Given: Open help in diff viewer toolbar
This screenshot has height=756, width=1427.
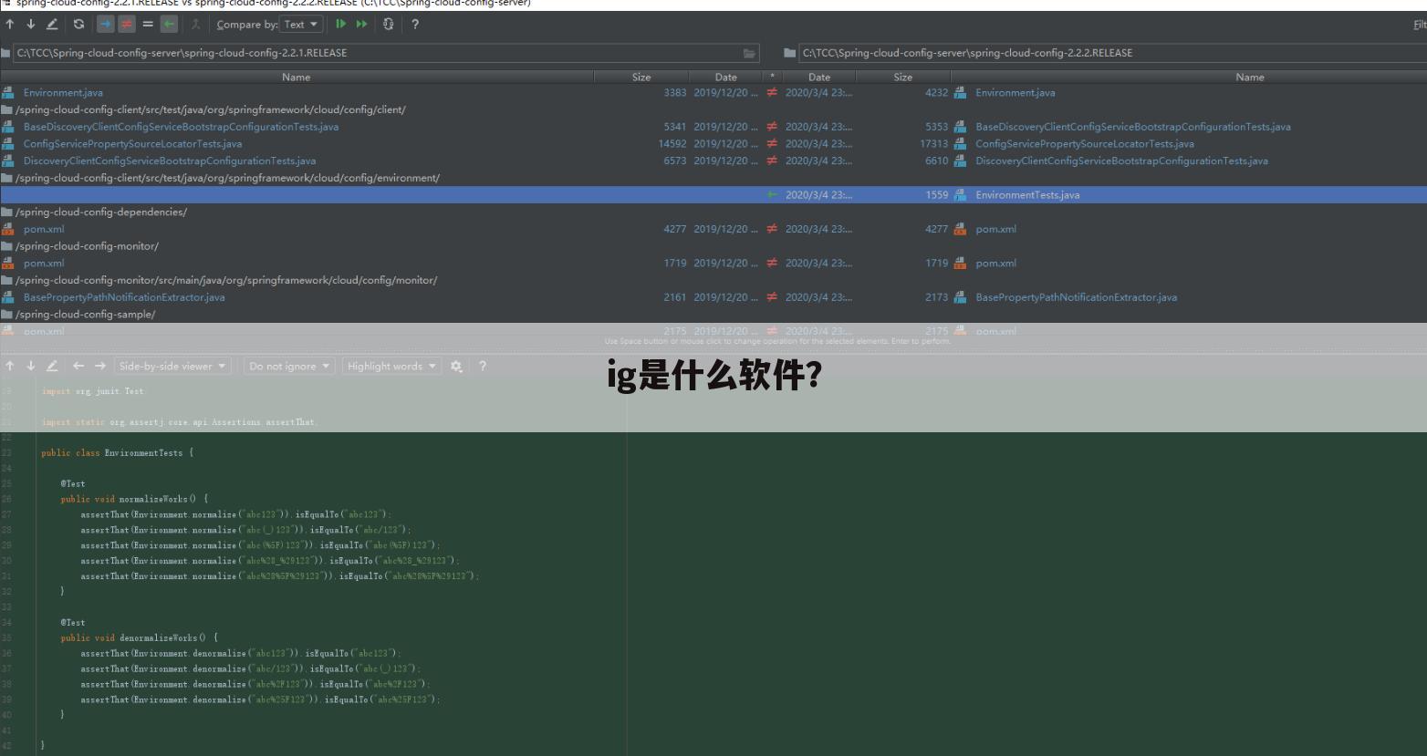Looking at the screenshot, I should coord(483,367).
